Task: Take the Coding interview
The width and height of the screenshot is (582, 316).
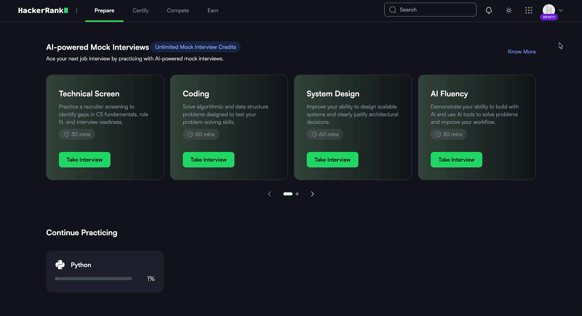Action: click(x=209, y=160)
